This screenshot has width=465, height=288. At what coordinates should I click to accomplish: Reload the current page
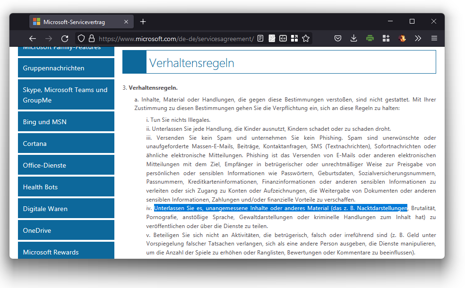point(65,39)
